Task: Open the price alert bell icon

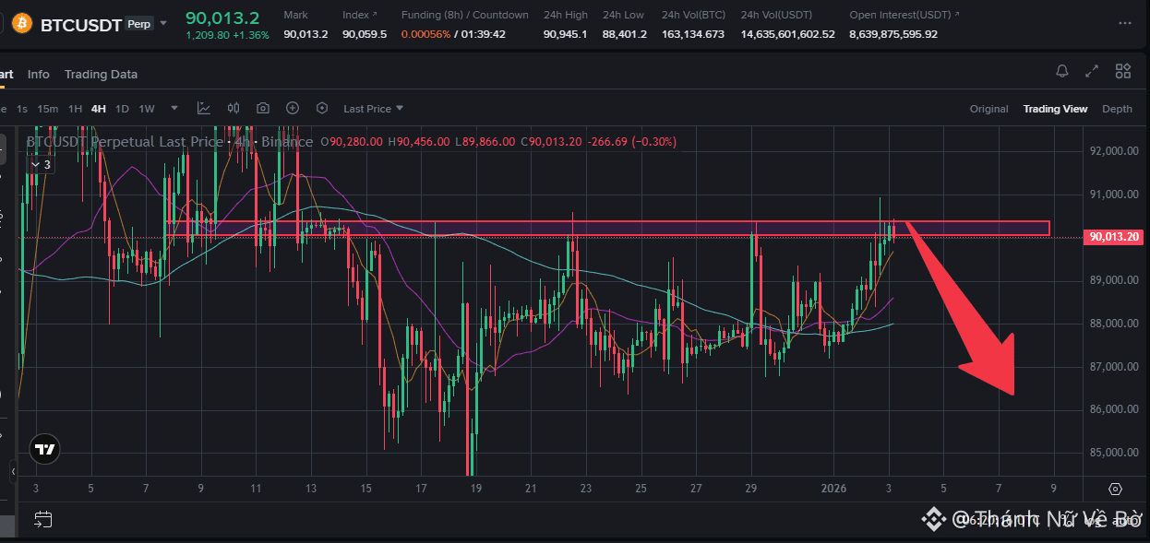Action: point(1062,71)
